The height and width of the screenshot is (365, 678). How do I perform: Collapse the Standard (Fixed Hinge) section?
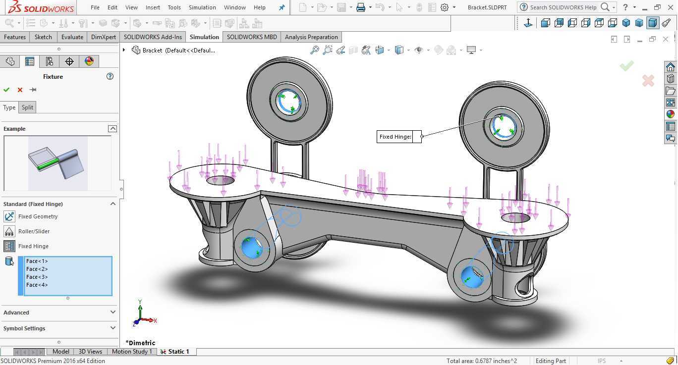tap(113, 204)
